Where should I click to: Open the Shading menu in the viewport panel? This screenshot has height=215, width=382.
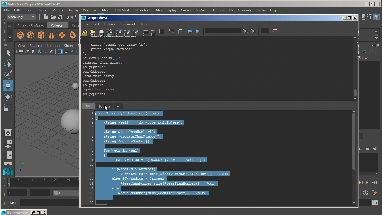tap(36, 46)
